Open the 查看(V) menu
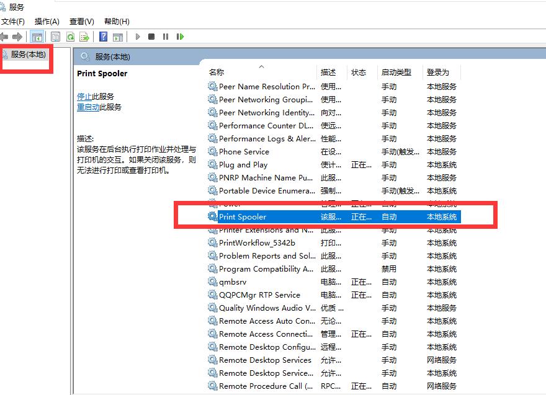Viewport: 546px width, 395px height. [x=81, y=21]
